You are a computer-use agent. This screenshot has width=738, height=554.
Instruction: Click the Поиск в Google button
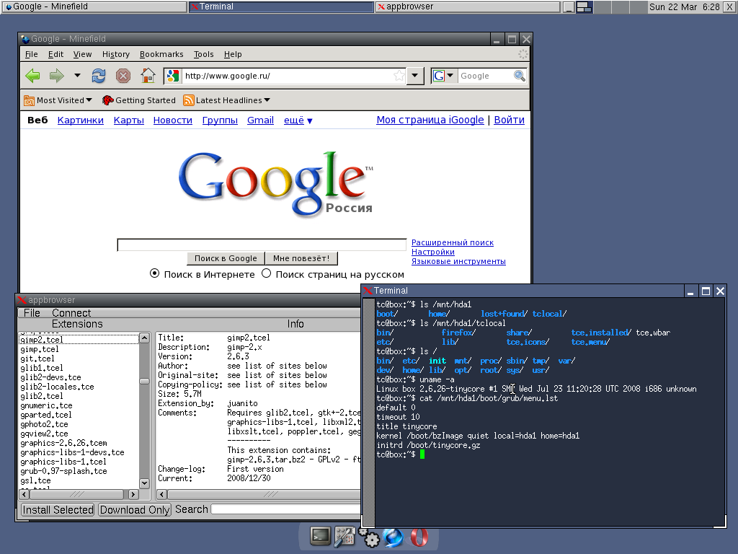click(226, 258)
